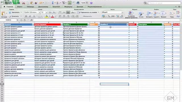Click the 000 thousands separator icon
This screenshot has width=182, height=102.
(113, 16)
